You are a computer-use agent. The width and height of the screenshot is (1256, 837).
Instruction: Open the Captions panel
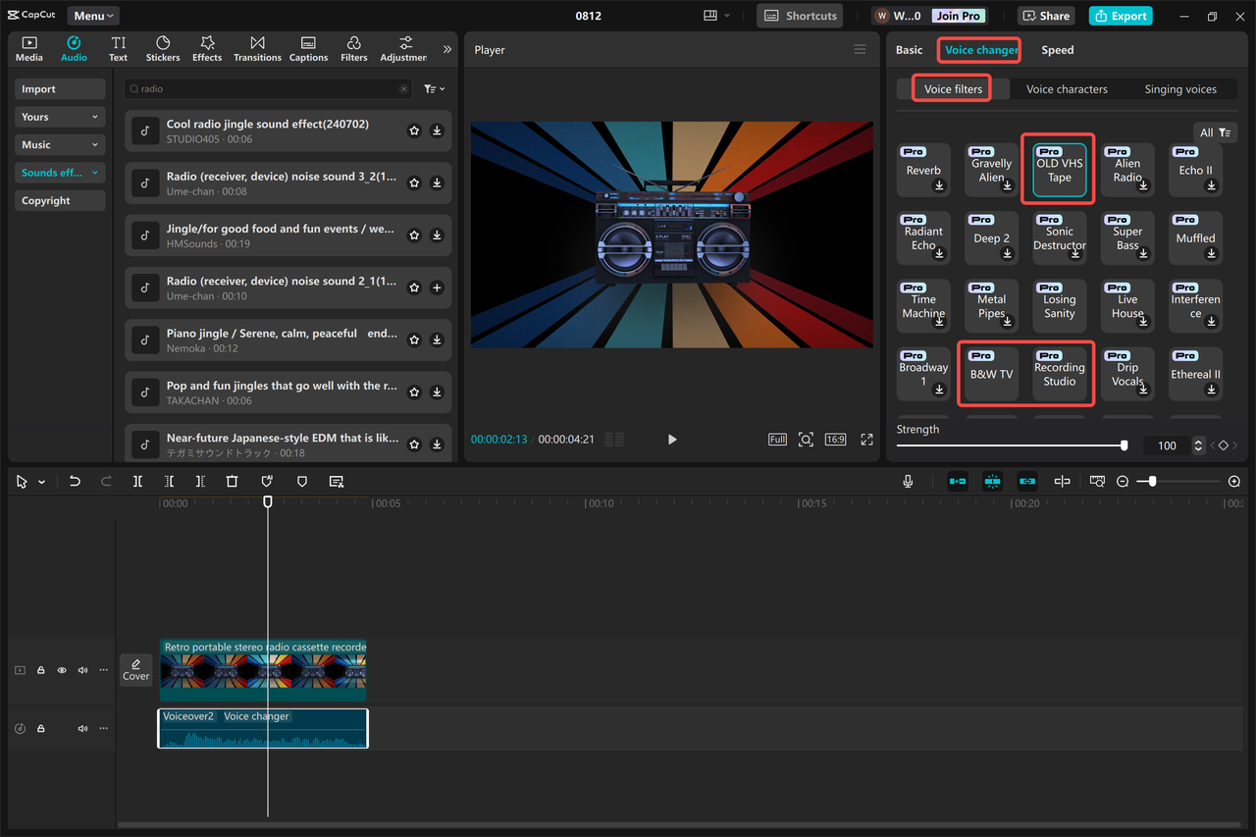(x=308, y=48)
